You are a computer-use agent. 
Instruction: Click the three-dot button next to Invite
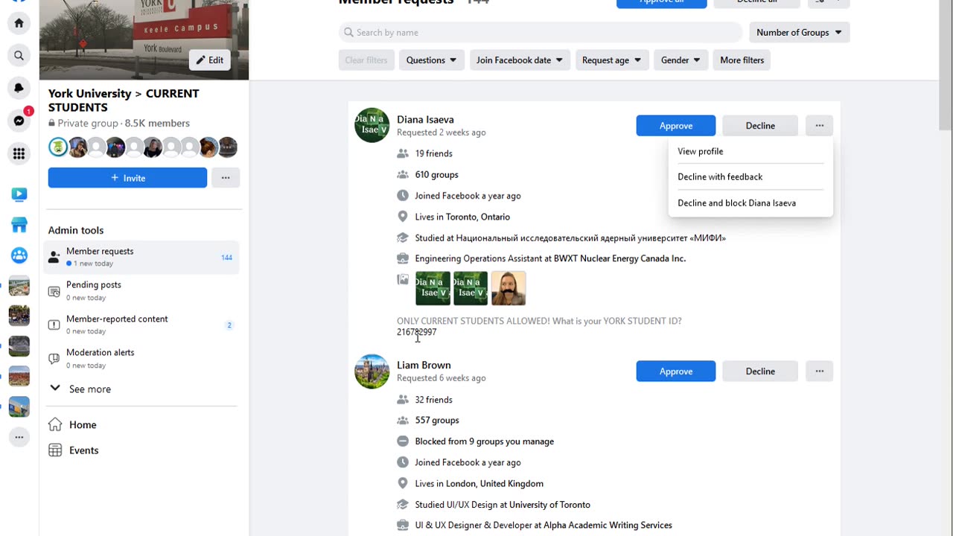coord(226,178)
